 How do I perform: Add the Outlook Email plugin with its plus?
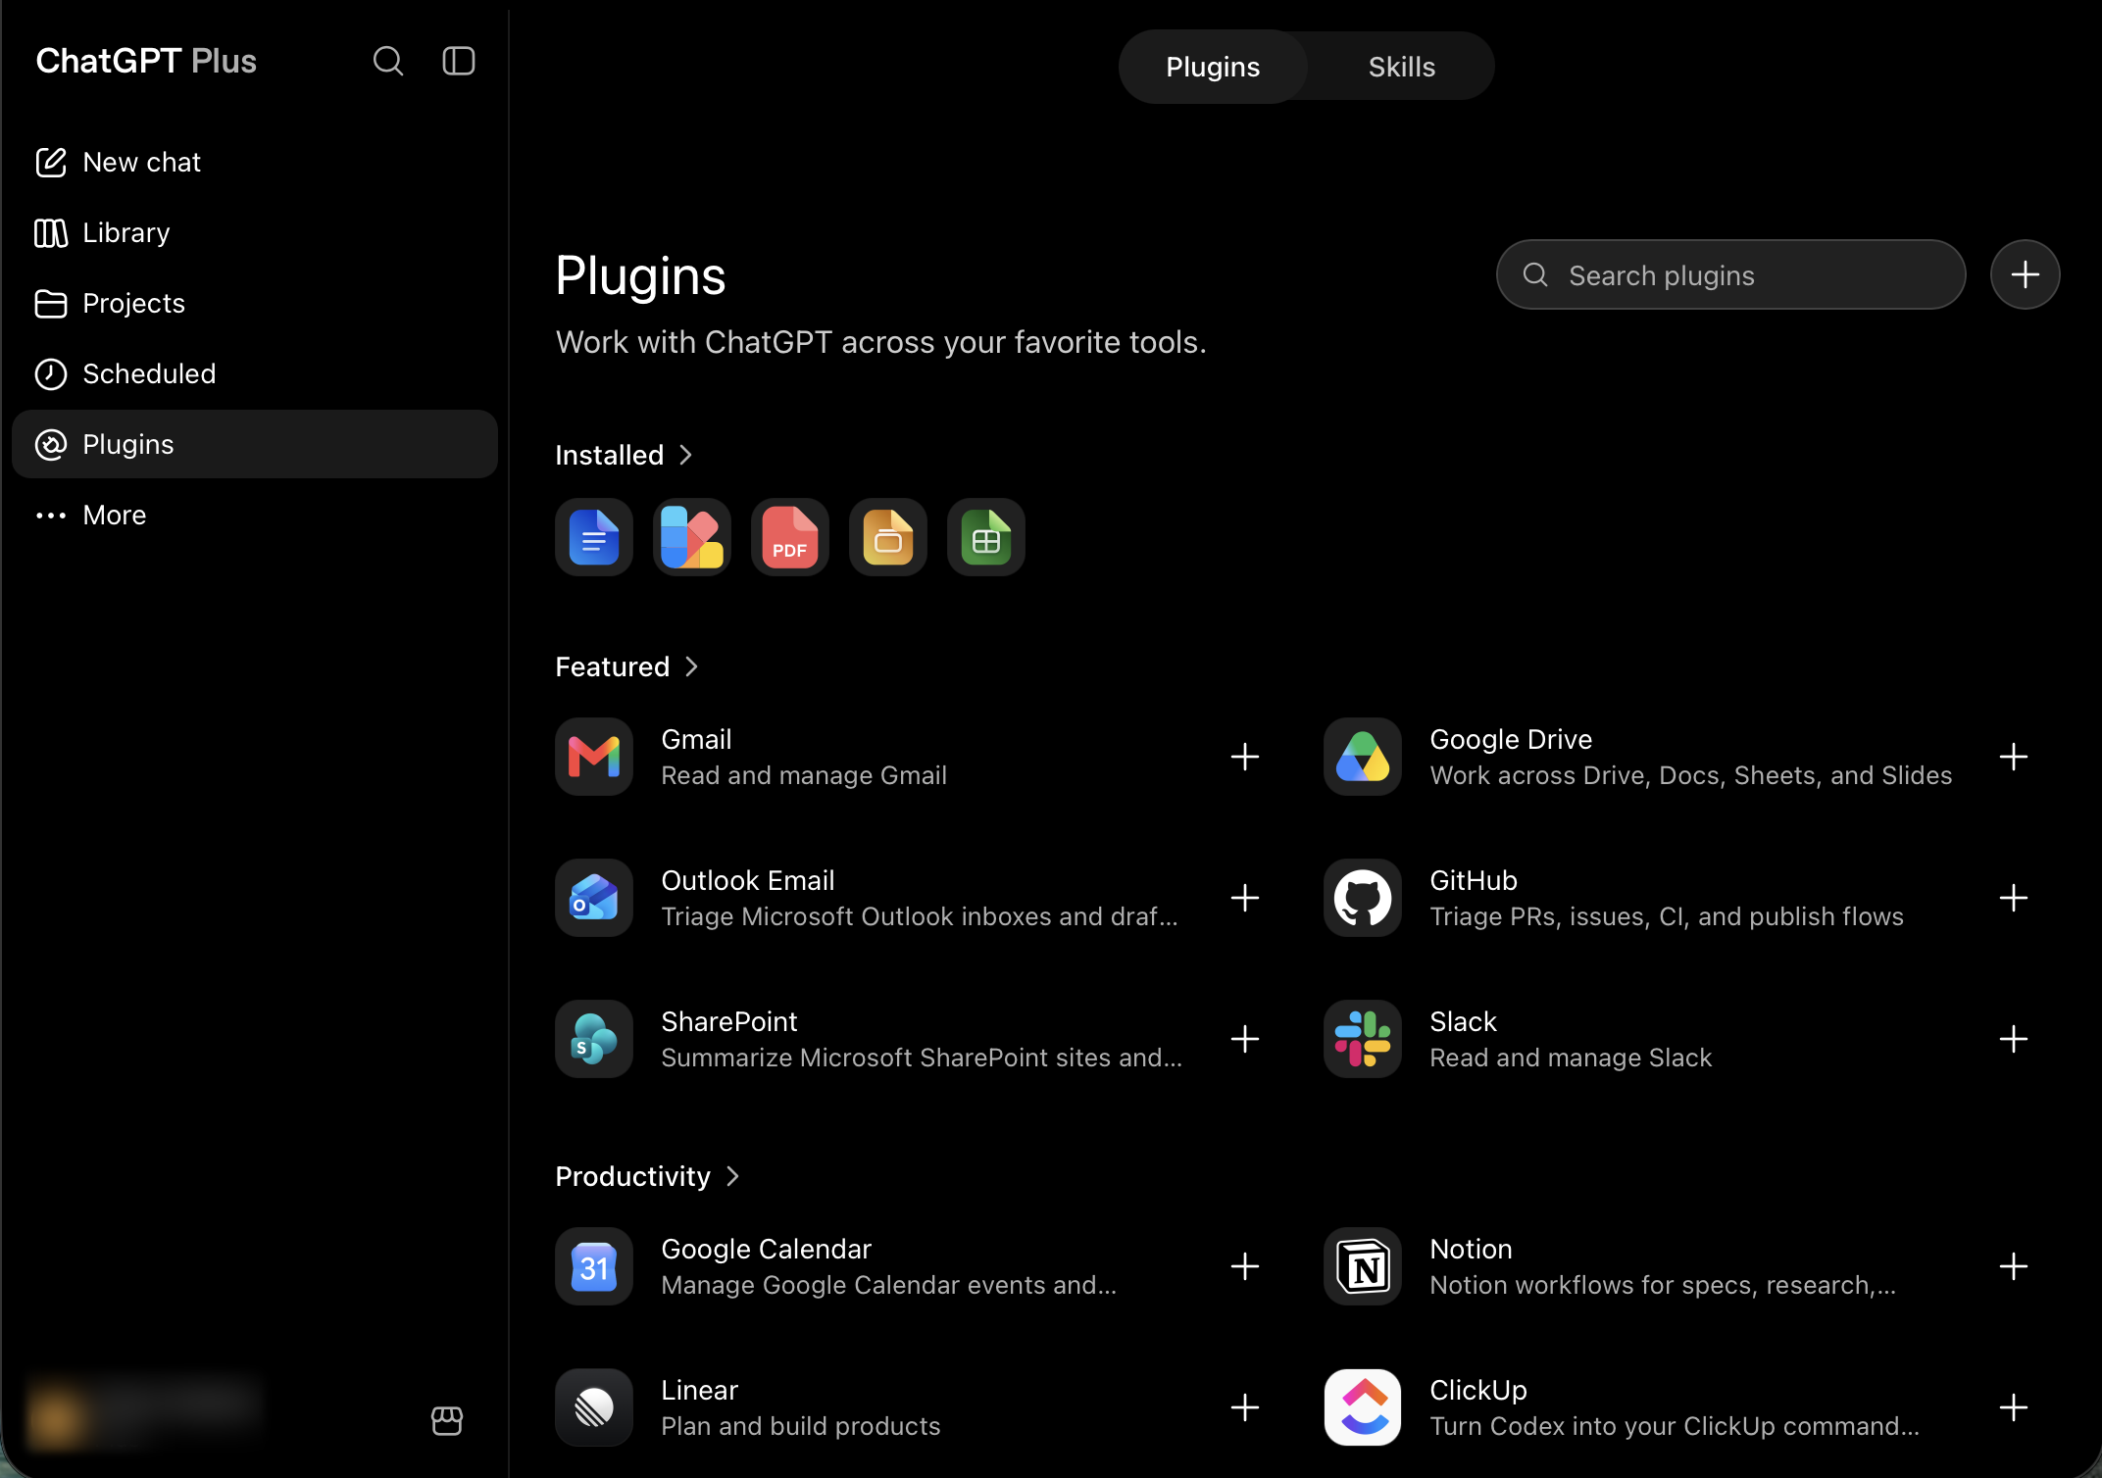[1245, 898]
